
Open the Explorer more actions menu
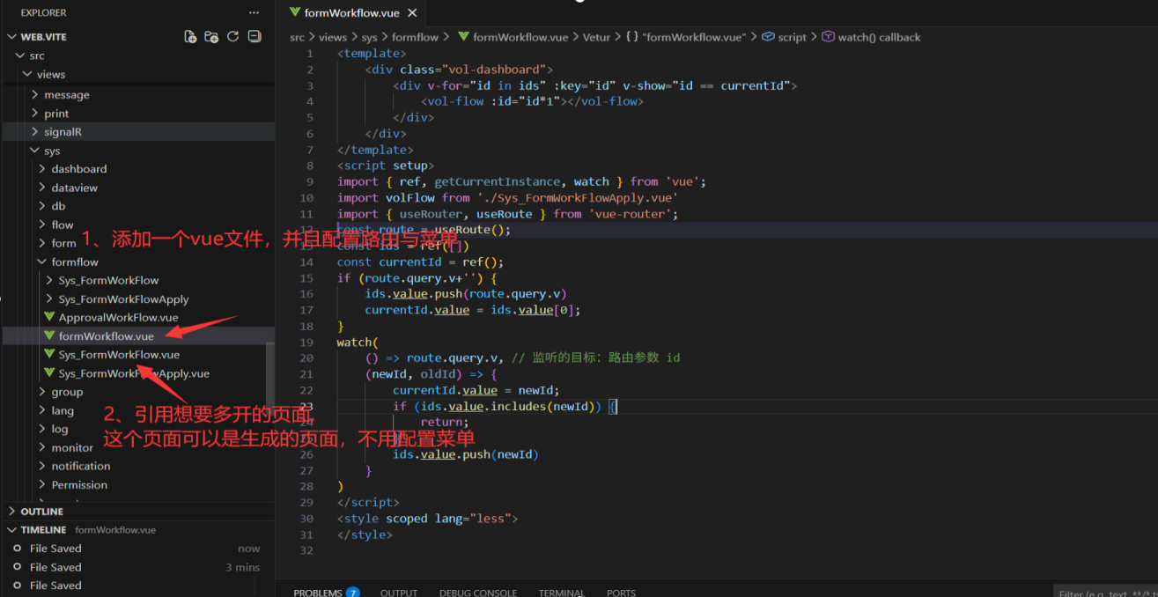point(254,12)
